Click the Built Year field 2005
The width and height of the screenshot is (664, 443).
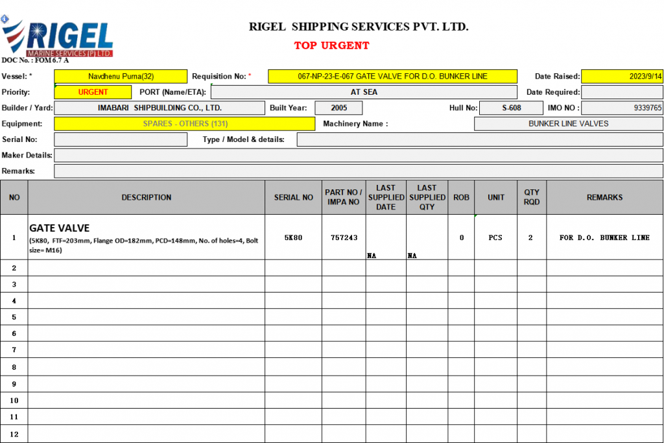[338, 108]
